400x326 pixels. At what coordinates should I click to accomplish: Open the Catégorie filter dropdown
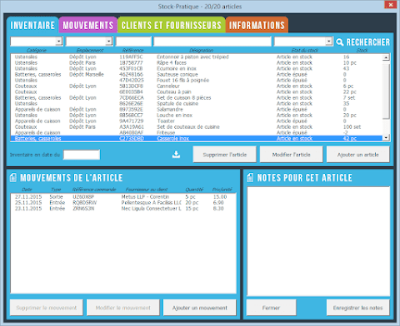(58, 42)
